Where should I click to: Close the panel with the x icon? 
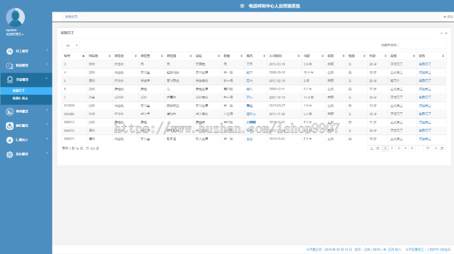pyautogui.click(x=446, y=33)
